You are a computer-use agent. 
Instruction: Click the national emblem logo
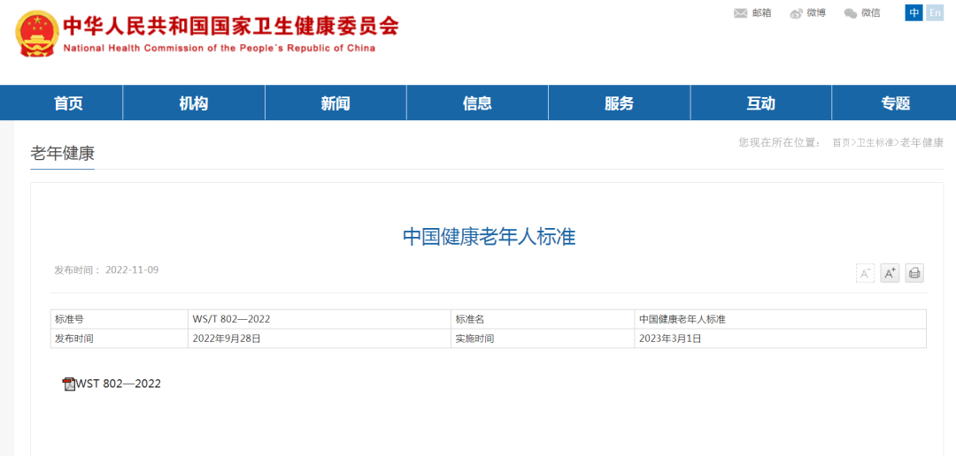tap(37, 34)
